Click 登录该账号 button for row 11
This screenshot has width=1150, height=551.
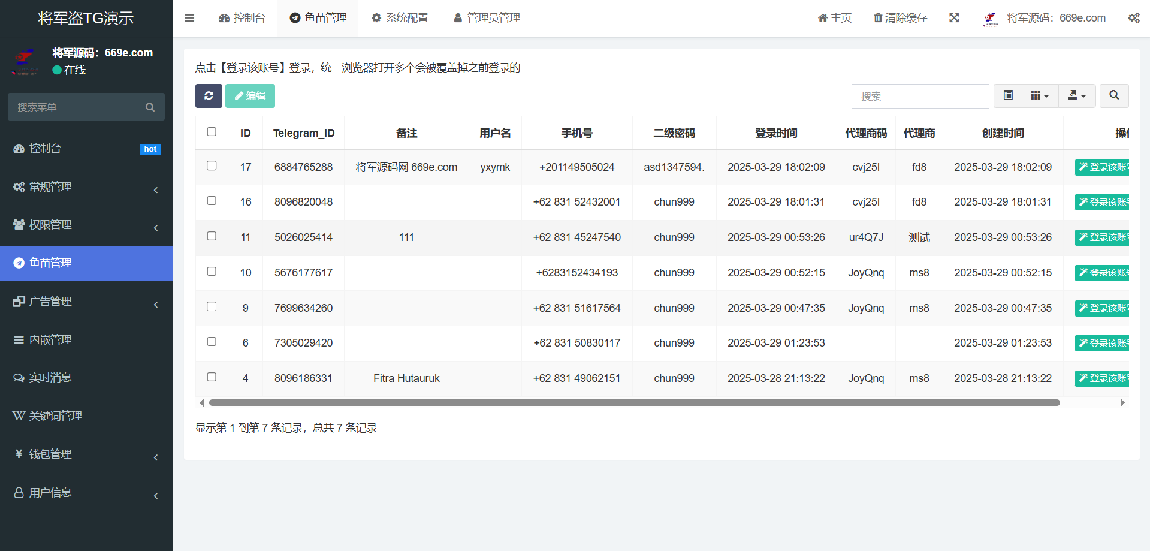coord(1103,237)
